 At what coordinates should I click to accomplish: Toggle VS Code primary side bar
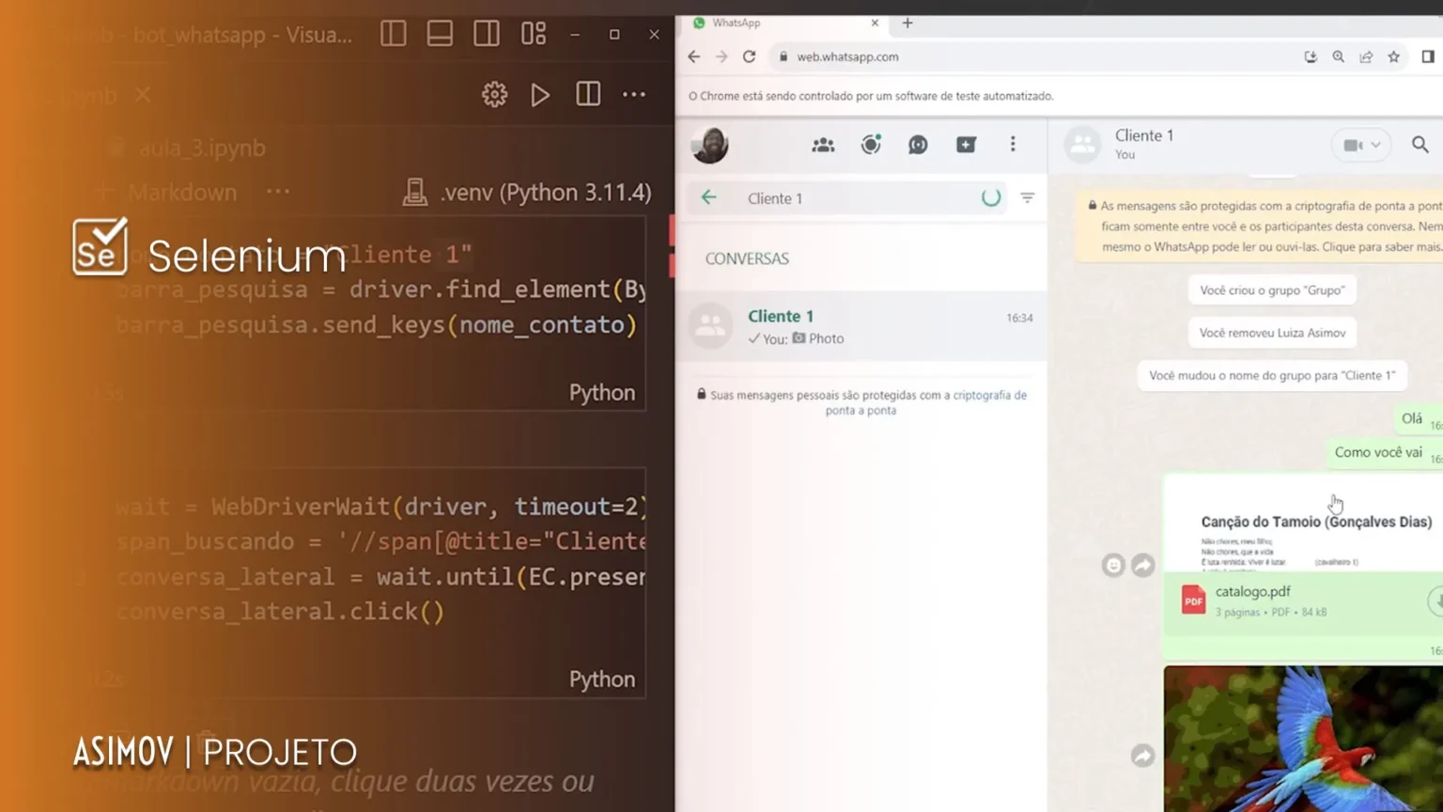(x=394, y=35)
